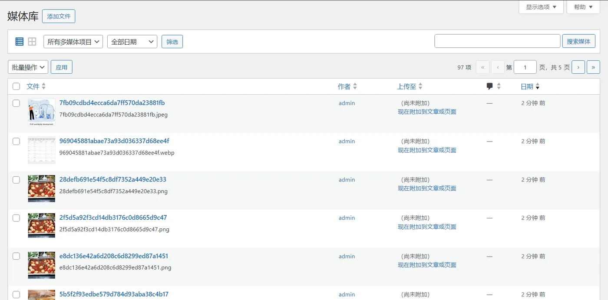This screenshot has width=608, height=300.
Task: Open the 批量操作 bulk actions dropdown
Action: (28, 67)
